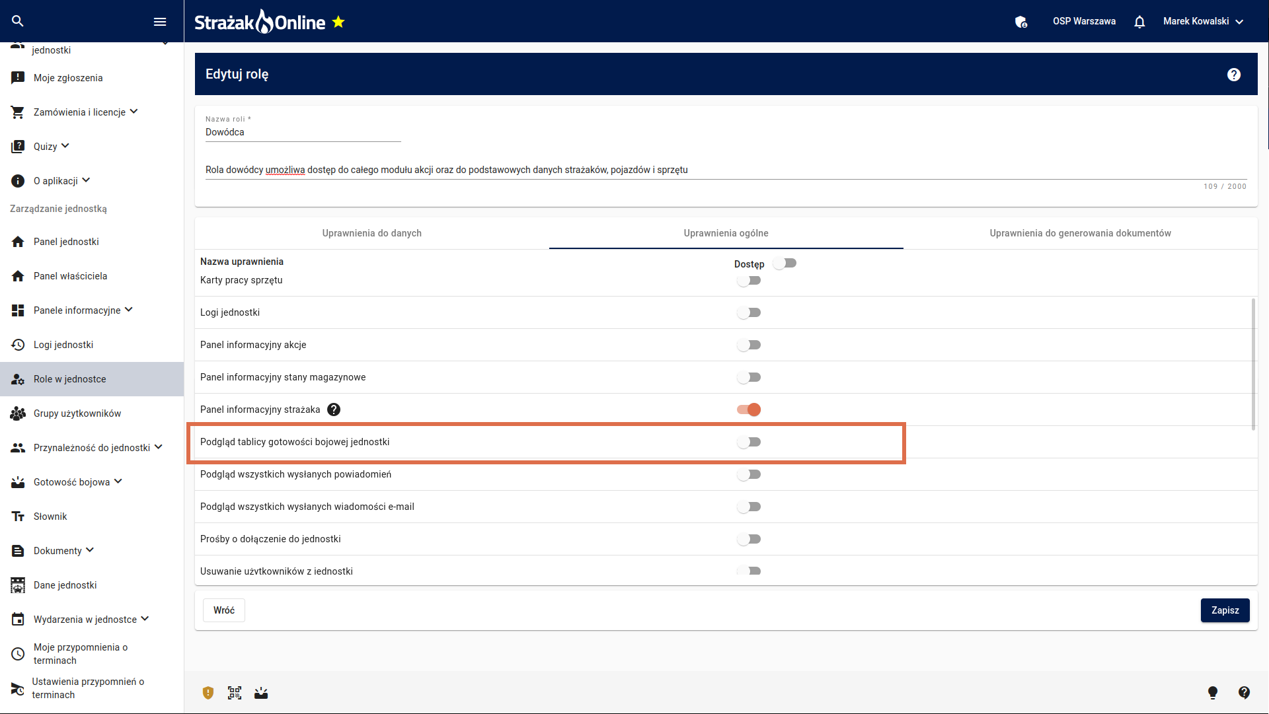Toggle Panel informacyjny akcje switch
This screenshot has width=1269, height=714.
pos(749,345)
